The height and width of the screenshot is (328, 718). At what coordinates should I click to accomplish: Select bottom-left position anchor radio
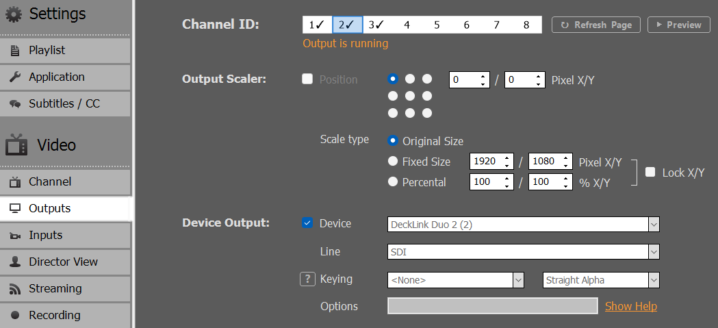(x=393, y=113)
